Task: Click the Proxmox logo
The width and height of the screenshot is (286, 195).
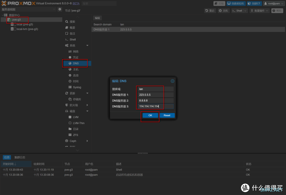Action: tap(18, 3)
